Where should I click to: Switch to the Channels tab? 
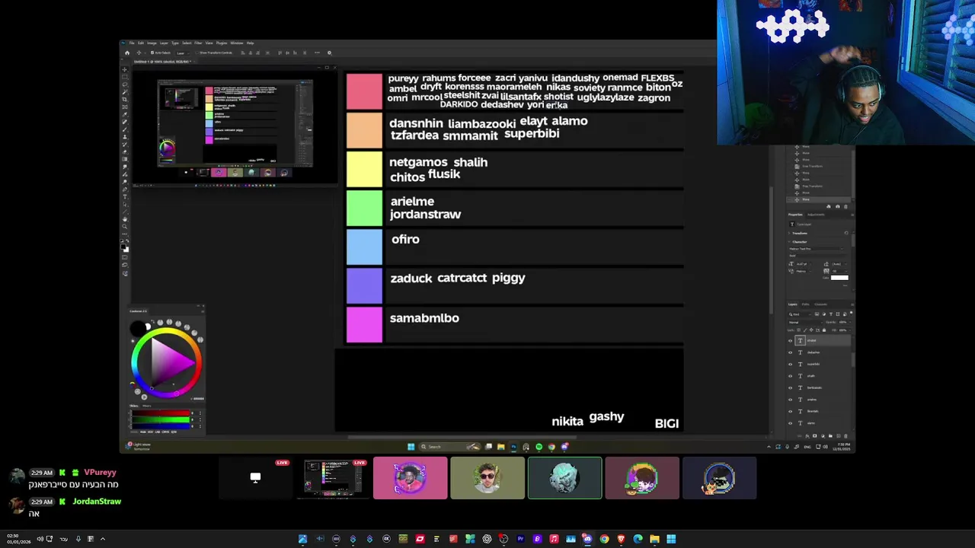tap(820, 304)
